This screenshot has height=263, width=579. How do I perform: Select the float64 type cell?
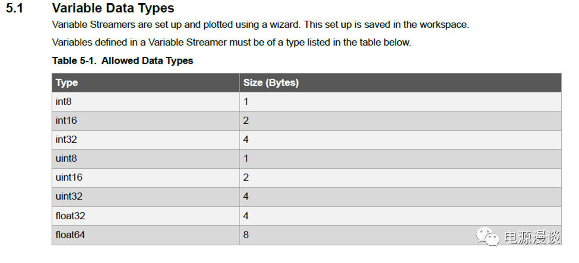pos(70,235)
